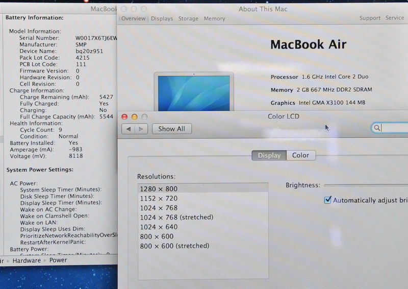Click the Charge Remaining value 5427
Viewport: 408px width, 289px height.
pos(106,97)
